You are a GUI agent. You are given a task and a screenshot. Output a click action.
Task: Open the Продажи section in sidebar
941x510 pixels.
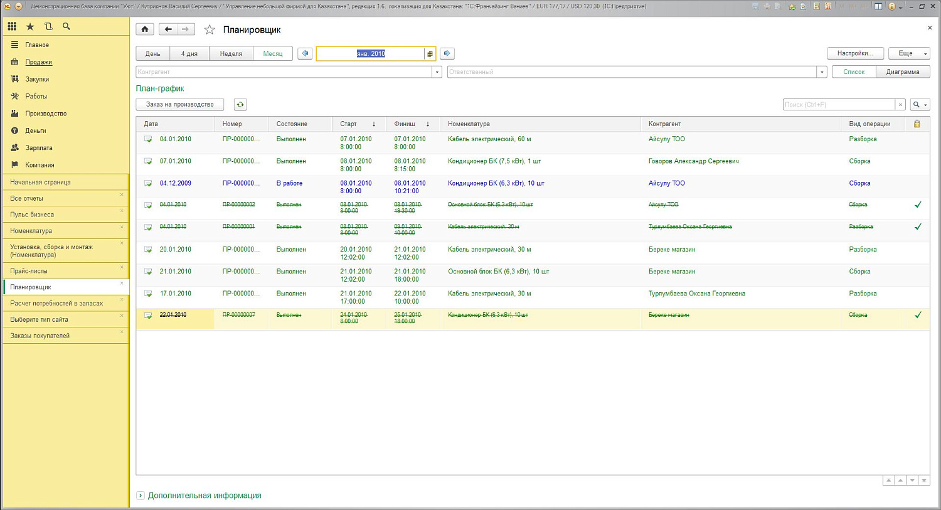pyautogui.click(x=38, y=62)
